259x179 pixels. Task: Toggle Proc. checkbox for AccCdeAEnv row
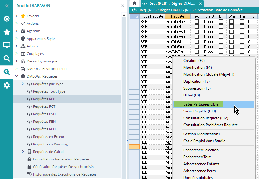(x=197, y=22)
